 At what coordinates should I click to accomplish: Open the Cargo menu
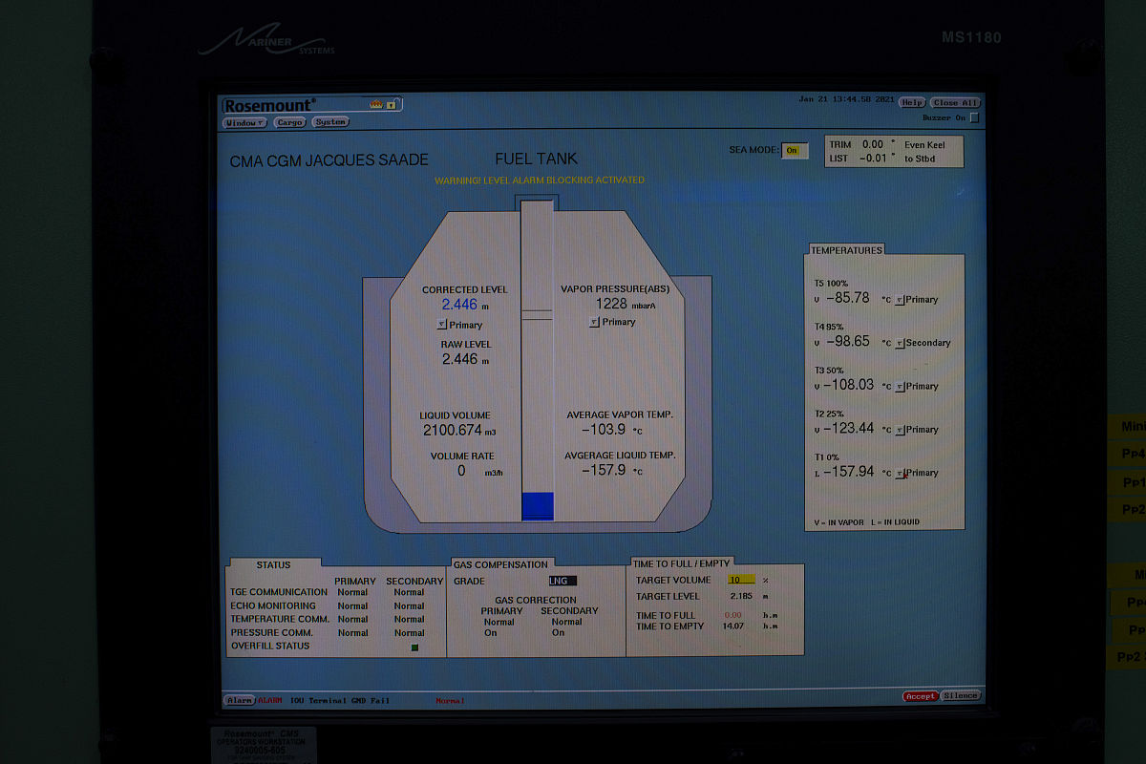click(289, 123)
